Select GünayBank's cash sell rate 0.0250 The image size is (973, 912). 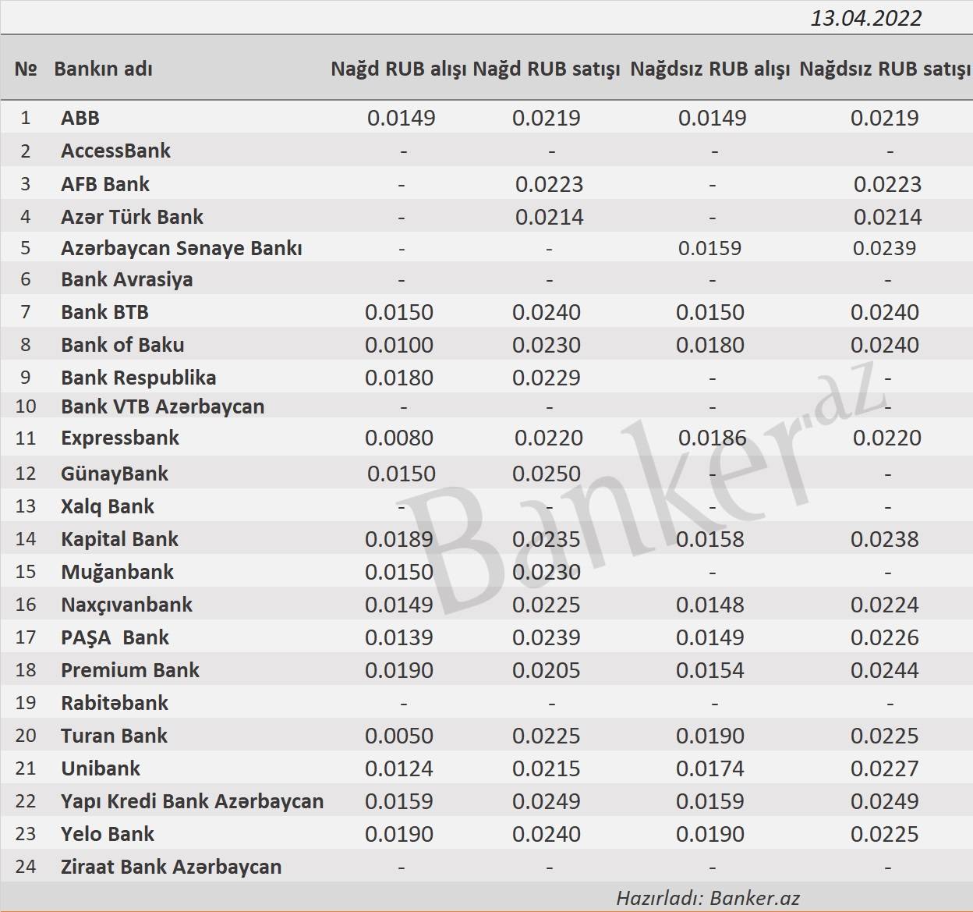point(547,474)
